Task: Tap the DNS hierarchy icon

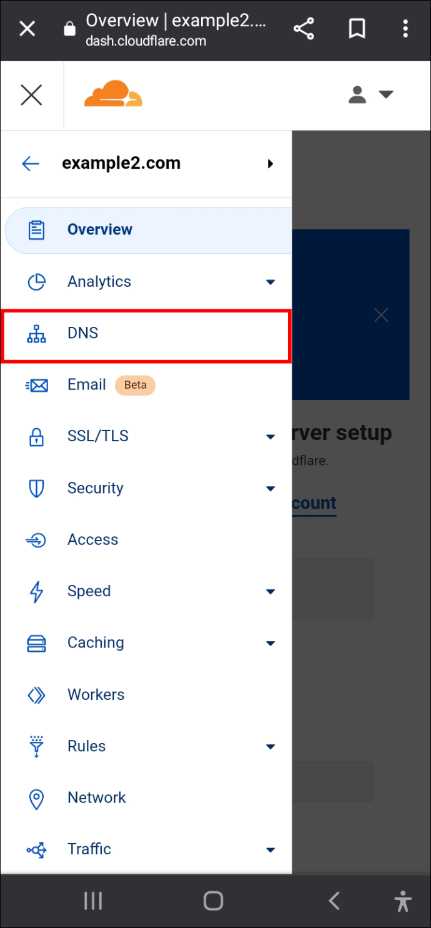Action: [x=37, y=334]
